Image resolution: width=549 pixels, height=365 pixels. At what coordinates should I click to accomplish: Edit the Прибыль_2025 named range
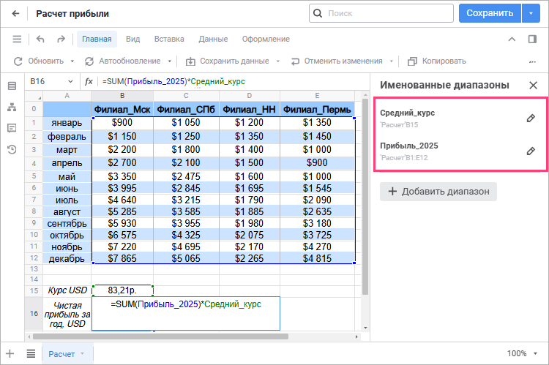pyautogui.click(x=531, y=151)
